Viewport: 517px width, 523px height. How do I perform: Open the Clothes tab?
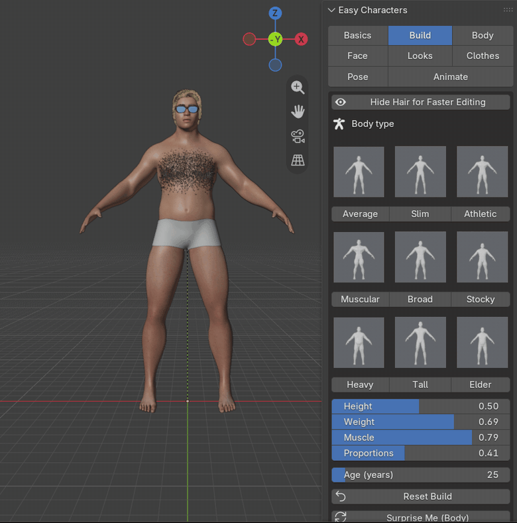(x=483, y=56)
